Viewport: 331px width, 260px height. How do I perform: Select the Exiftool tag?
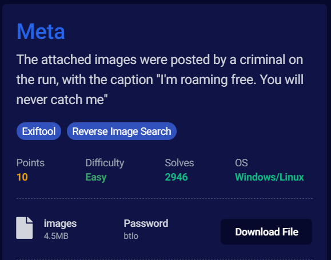coord(39,131)
